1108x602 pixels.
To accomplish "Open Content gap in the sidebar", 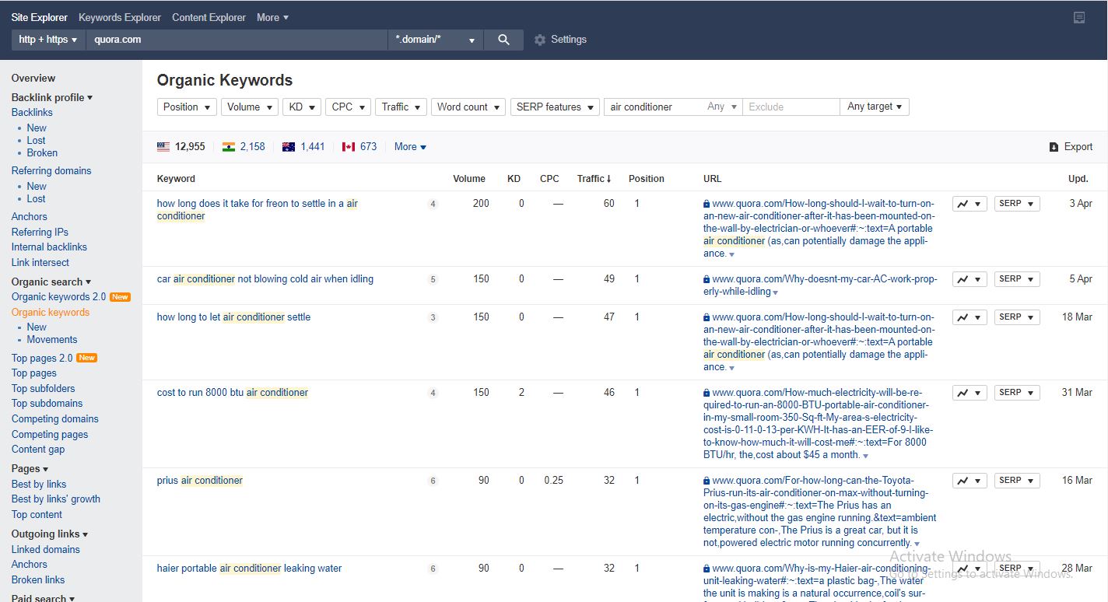I will [x=38, y=449].
